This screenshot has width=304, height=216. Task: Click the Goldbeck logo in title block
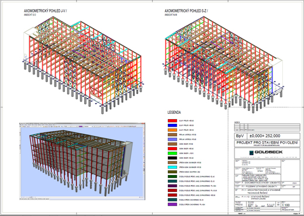[265, 152]
